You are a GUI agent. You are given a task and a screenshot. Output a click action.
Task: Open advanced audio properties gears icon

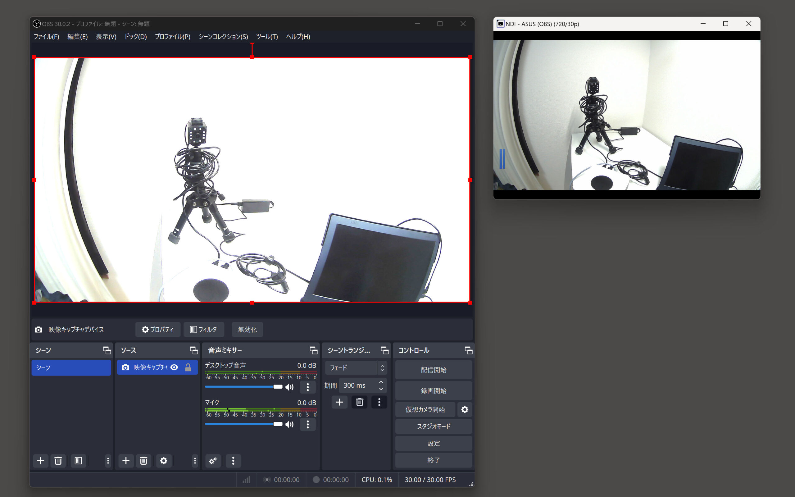pyautogui.click(x=213, y=461)
